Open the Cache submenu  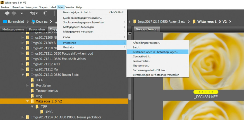tap(92, 37)
